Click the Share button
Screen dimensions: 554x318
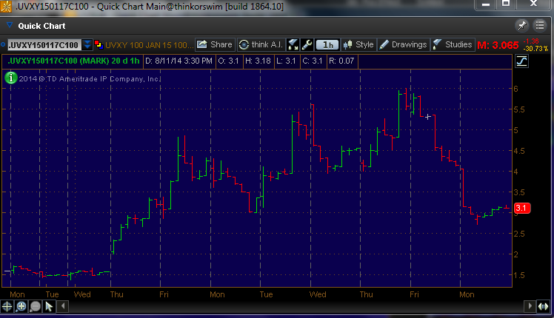click(x=215, y=44)
